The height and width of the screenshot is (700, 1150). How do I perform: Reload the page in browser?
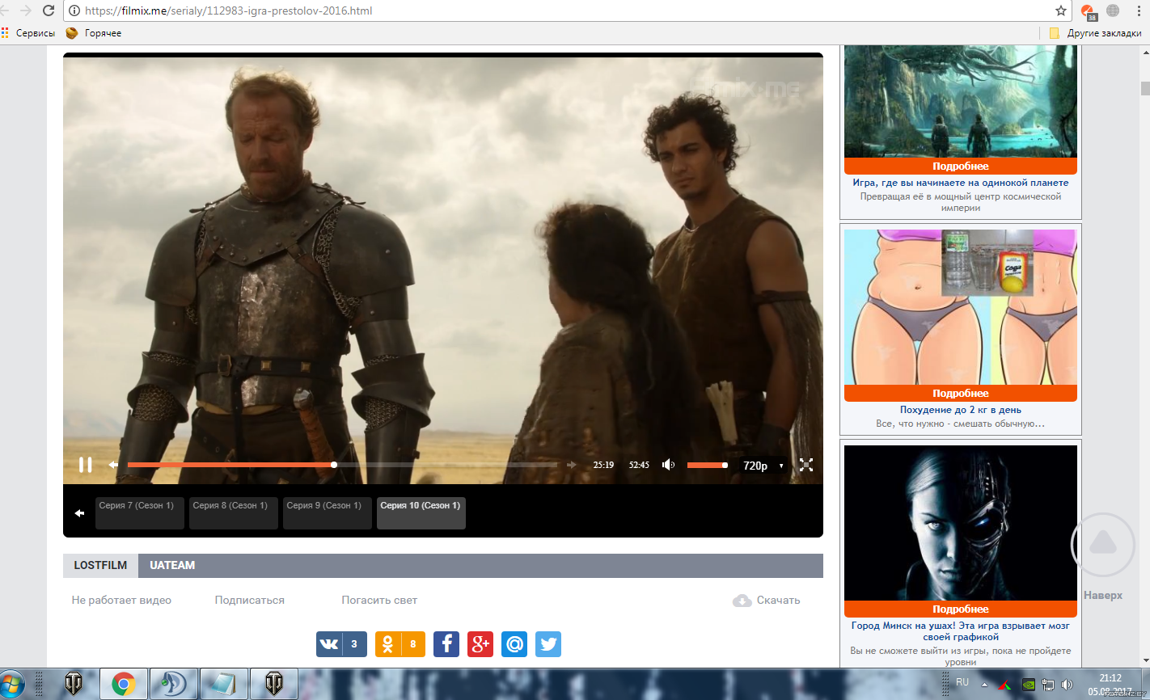(49, 11)
